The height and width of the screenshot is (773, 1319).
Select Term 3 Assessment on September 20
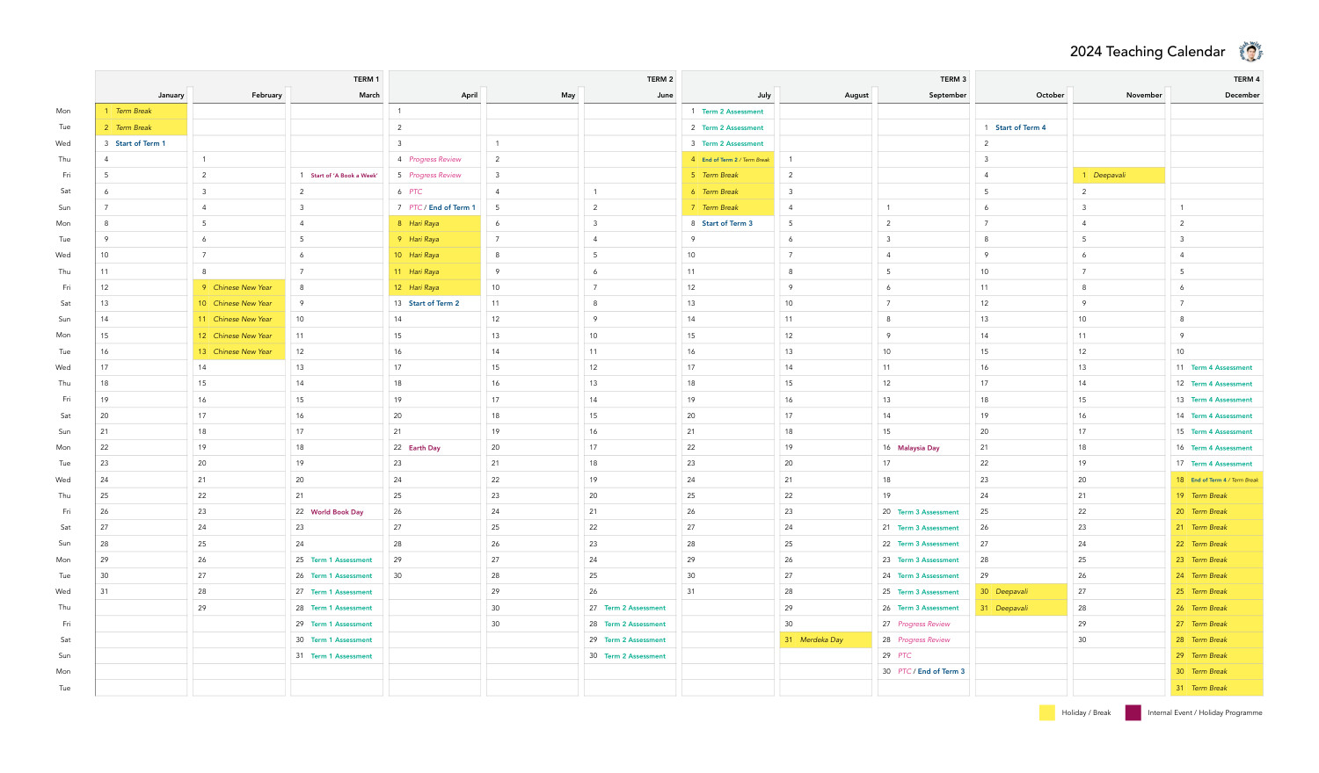point(928,512)
